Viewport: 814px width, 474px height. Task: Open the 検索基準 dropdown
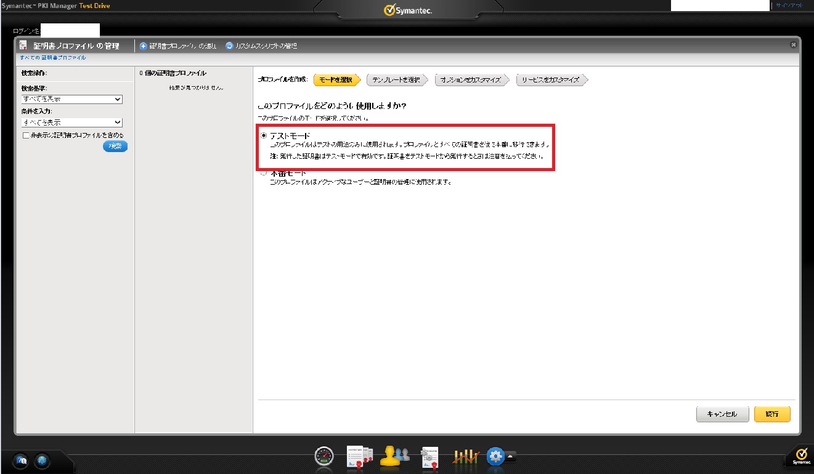point(71,99)
